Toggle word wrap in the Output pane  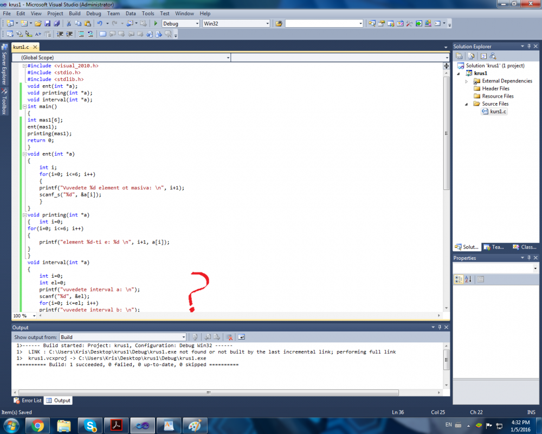(241, 337)
